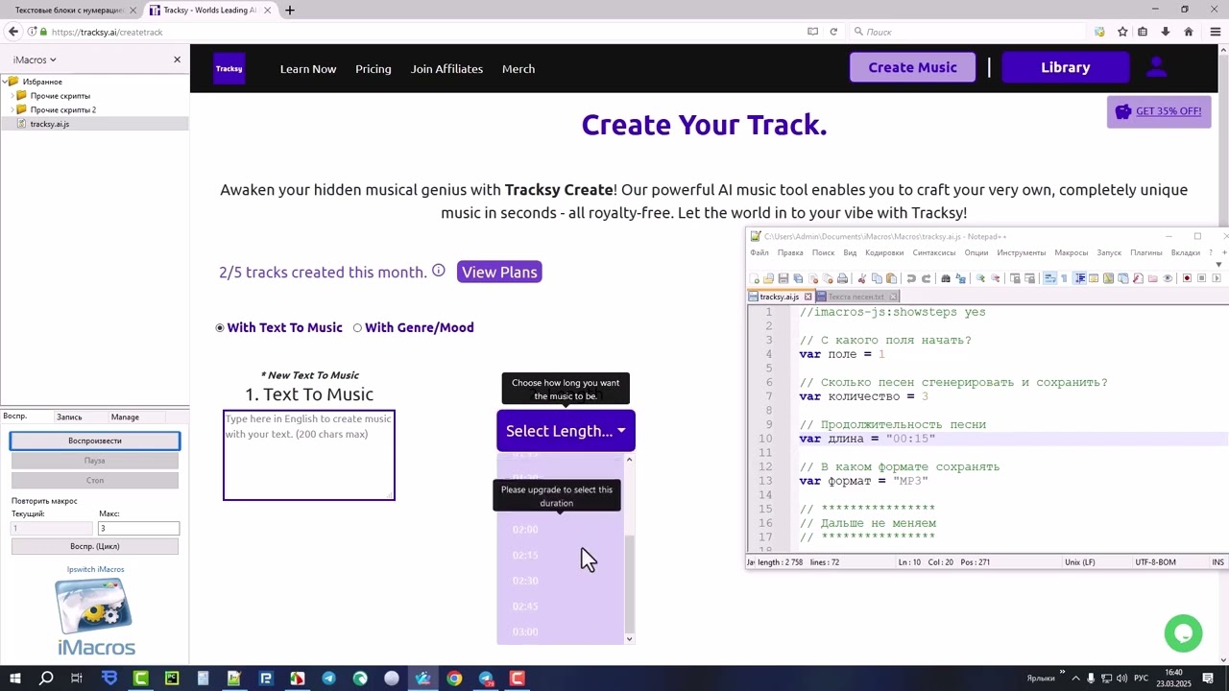The width and height of the screenshot is (1229, 691).
Task: Click the Воспр. (Цикл) loop button
Action: point(95,546)
